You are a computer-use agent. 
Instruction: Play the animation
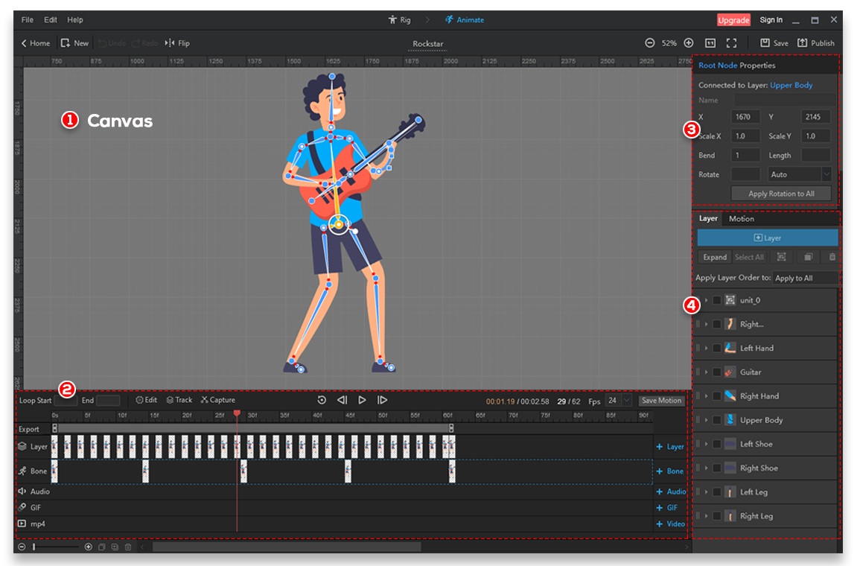click(362, 401)
